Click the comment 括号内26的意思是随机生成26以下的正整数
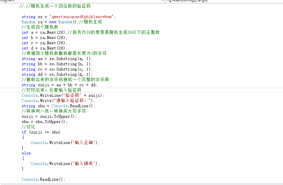 coord(114,32)
